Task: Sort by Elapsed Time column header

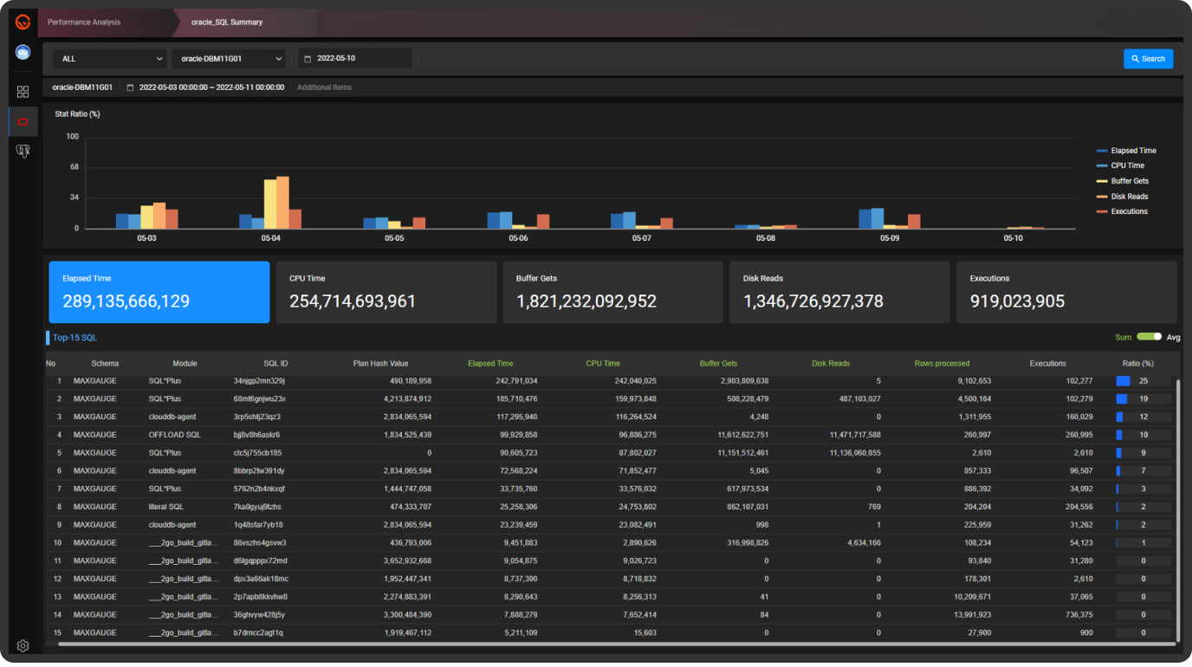Action: pyautogui.click(x=490, y=364)
